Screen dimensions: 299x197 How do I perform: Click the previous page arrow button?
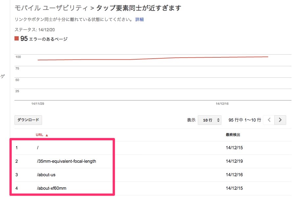click(269, 120)
